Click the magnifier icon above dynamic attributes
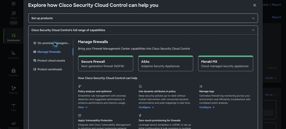The width and height of the screenshot is (286, 129). point(140,87)
